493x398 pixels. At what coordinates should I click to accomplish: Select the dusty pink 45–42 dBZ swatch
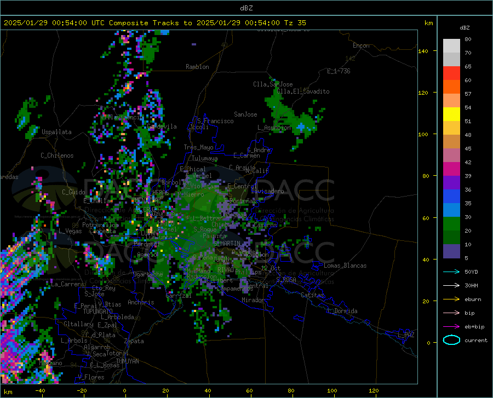[x=451, y=155]
